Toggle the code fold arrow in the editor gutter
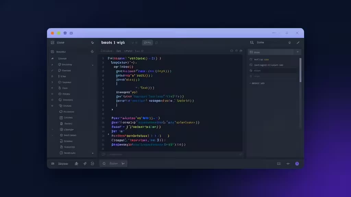 pyautogui.click(x=112, y=109)
